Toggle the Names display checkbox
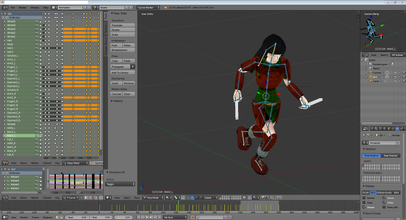 coord(365,198)
